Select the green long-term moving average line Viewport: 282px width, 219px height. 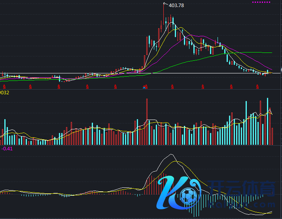(247, 52)
